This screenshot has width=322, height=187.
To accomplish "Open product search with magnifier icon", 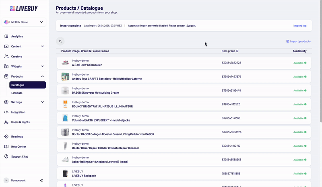I will [60, 41].
